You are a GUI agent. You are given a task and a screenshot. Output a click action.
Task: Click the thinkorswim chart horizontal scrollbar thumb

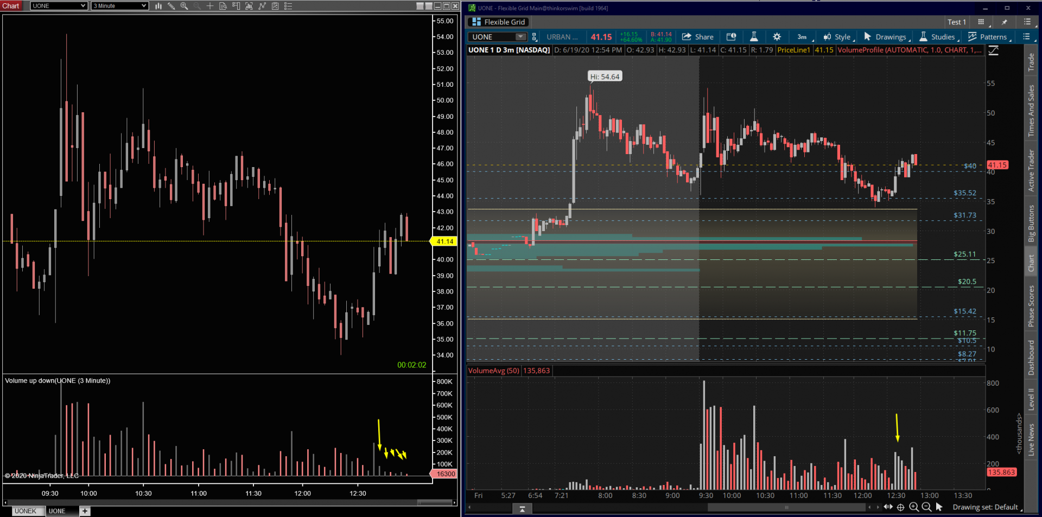(x=786, y=507)
